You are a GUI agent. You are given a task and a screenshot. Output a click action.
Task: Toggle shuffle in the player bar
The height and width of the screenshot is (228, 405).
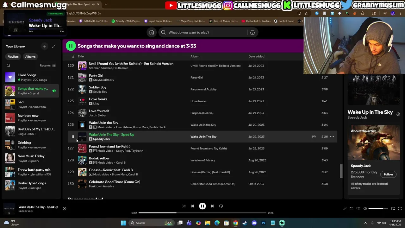[184, 206]
